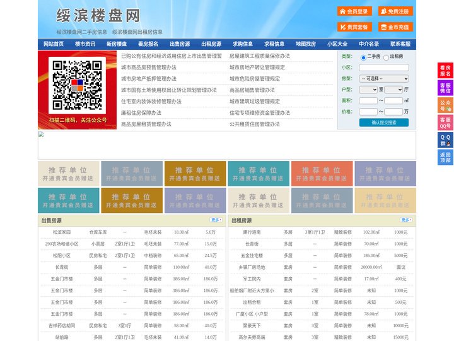Open 楼市资讯 navigation item
Screen dimensions: 454x341
tap(85, 44)
